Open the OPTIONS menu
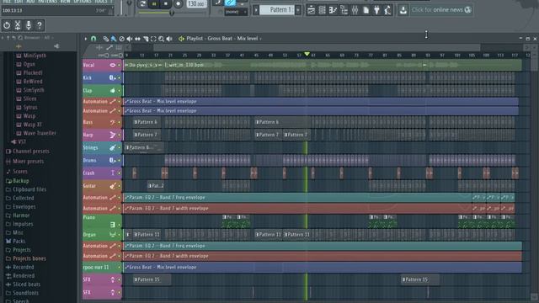This screenshot has width=539, height=303. [83, 2]
